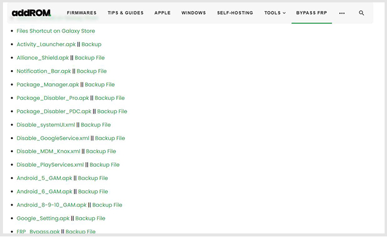Download Package_Manager.apk
This screenshot has width=387, height=237.
point(48,85)
